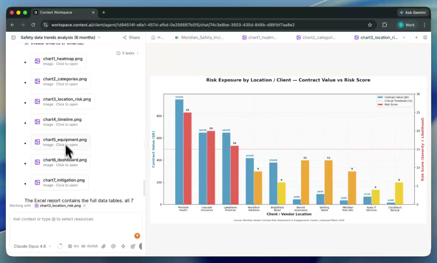Switch to chart1_heatm... tab
This screenshot has height=263, width=437.
260,37
